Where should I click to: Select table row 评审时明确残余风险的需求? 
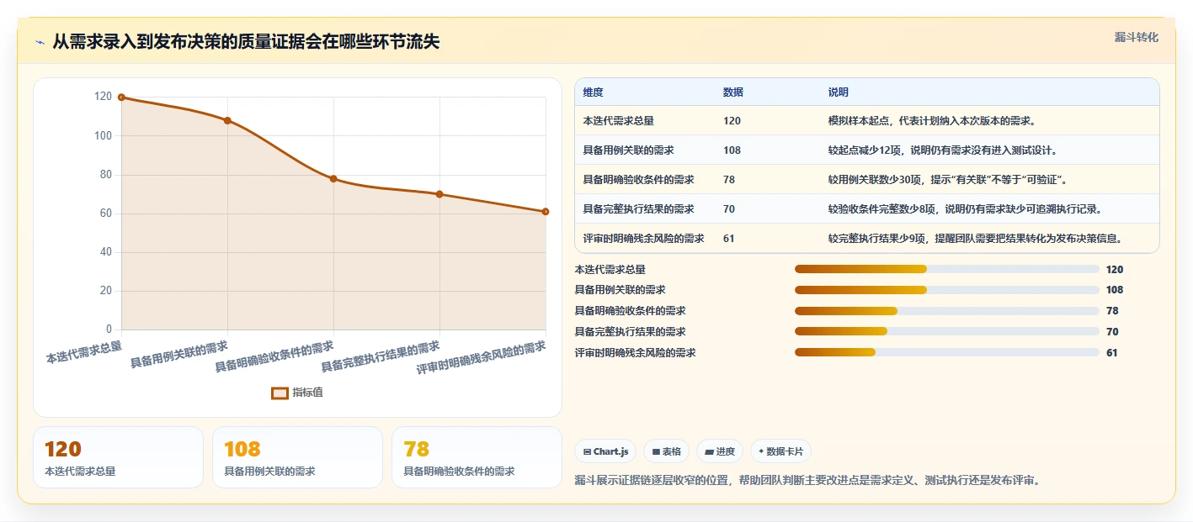tap(866, 238)
